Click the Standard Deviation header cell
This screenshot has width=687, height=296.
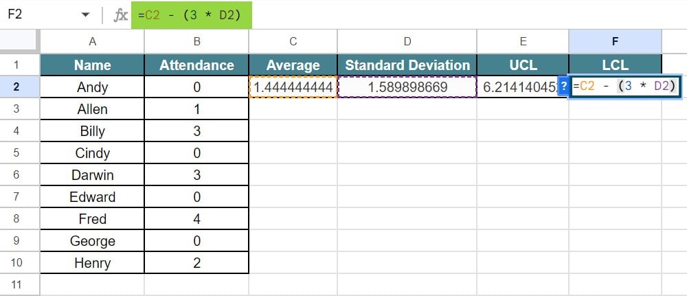[407, 65]
